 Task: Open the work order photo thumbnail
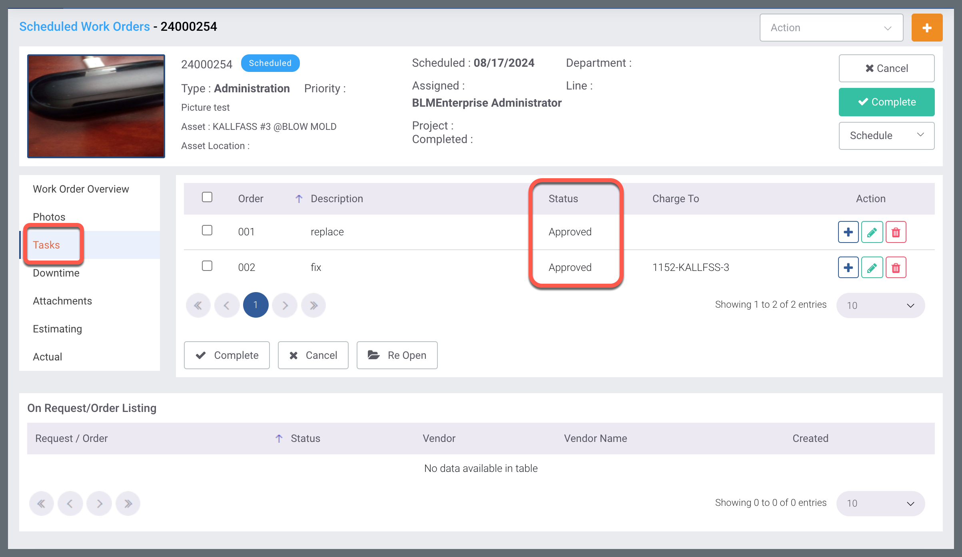[96, 106]
